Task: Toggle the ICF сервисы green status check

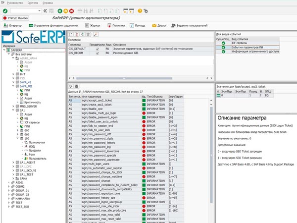Action: tap(223, 43)
